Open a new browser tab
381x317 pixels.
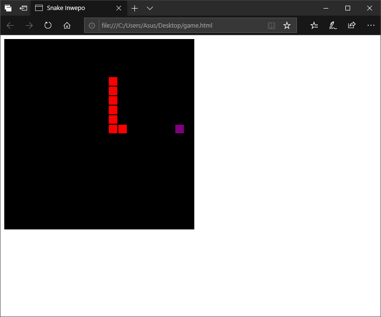coord(134,8)
